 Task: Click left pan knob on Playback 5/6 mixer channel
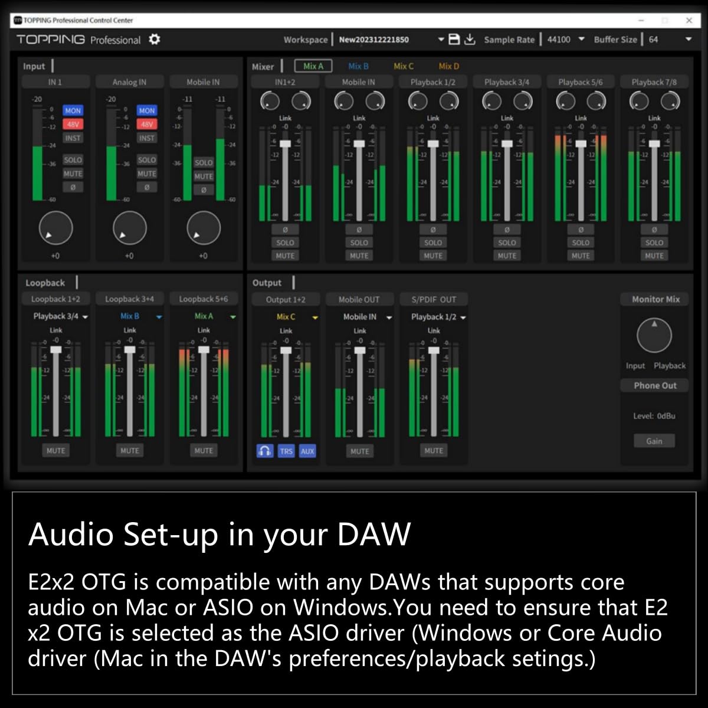(565, 101)
